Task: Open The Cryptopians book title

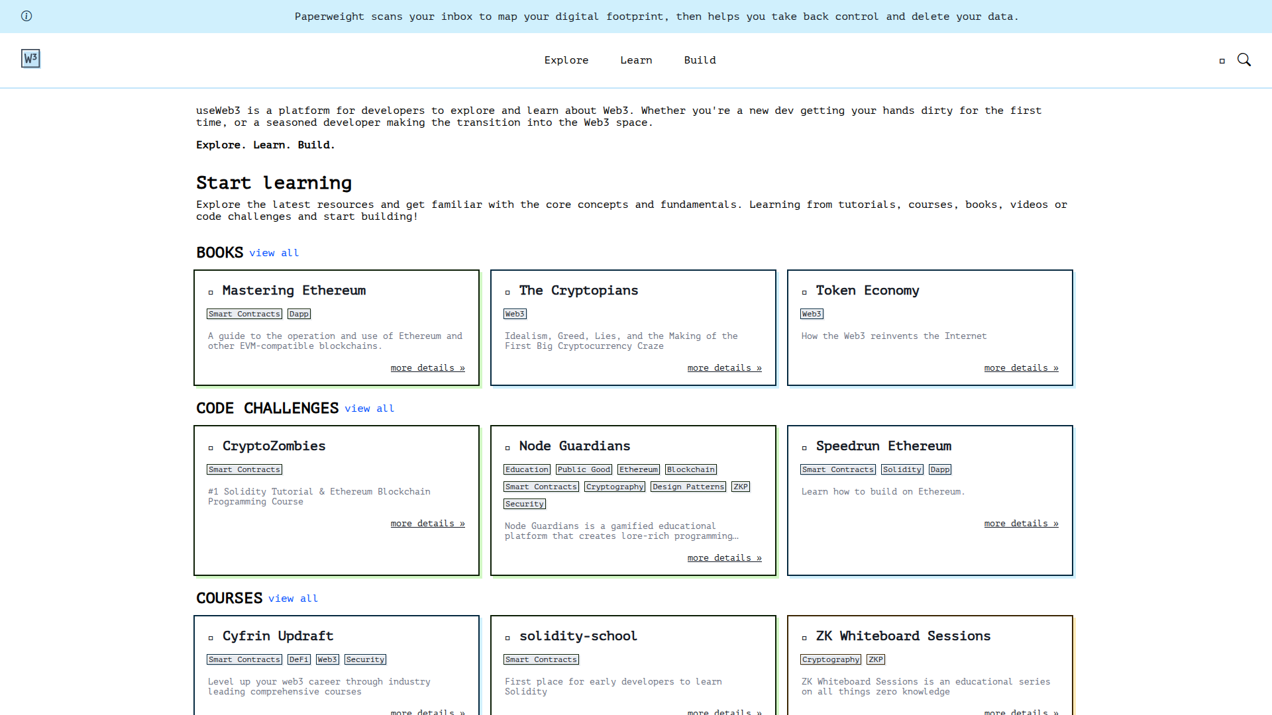Action: pos(578,291)
